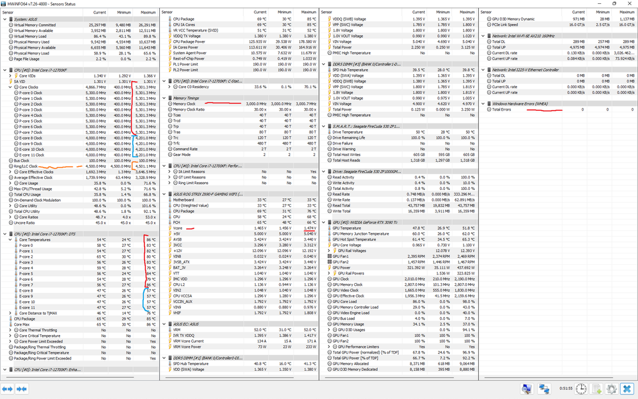Select the Command Rate row

click(x=240, y=149)
